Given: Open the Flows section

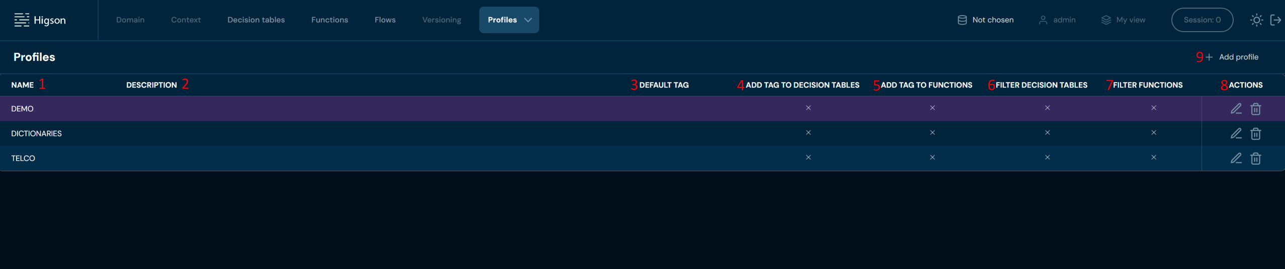Looking at the screenshot, I should (385, 20).
